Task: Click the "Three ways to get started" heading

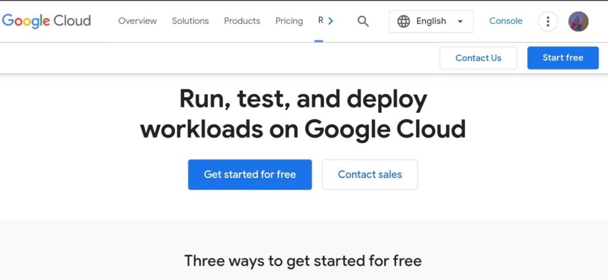Action: point(303,260)
